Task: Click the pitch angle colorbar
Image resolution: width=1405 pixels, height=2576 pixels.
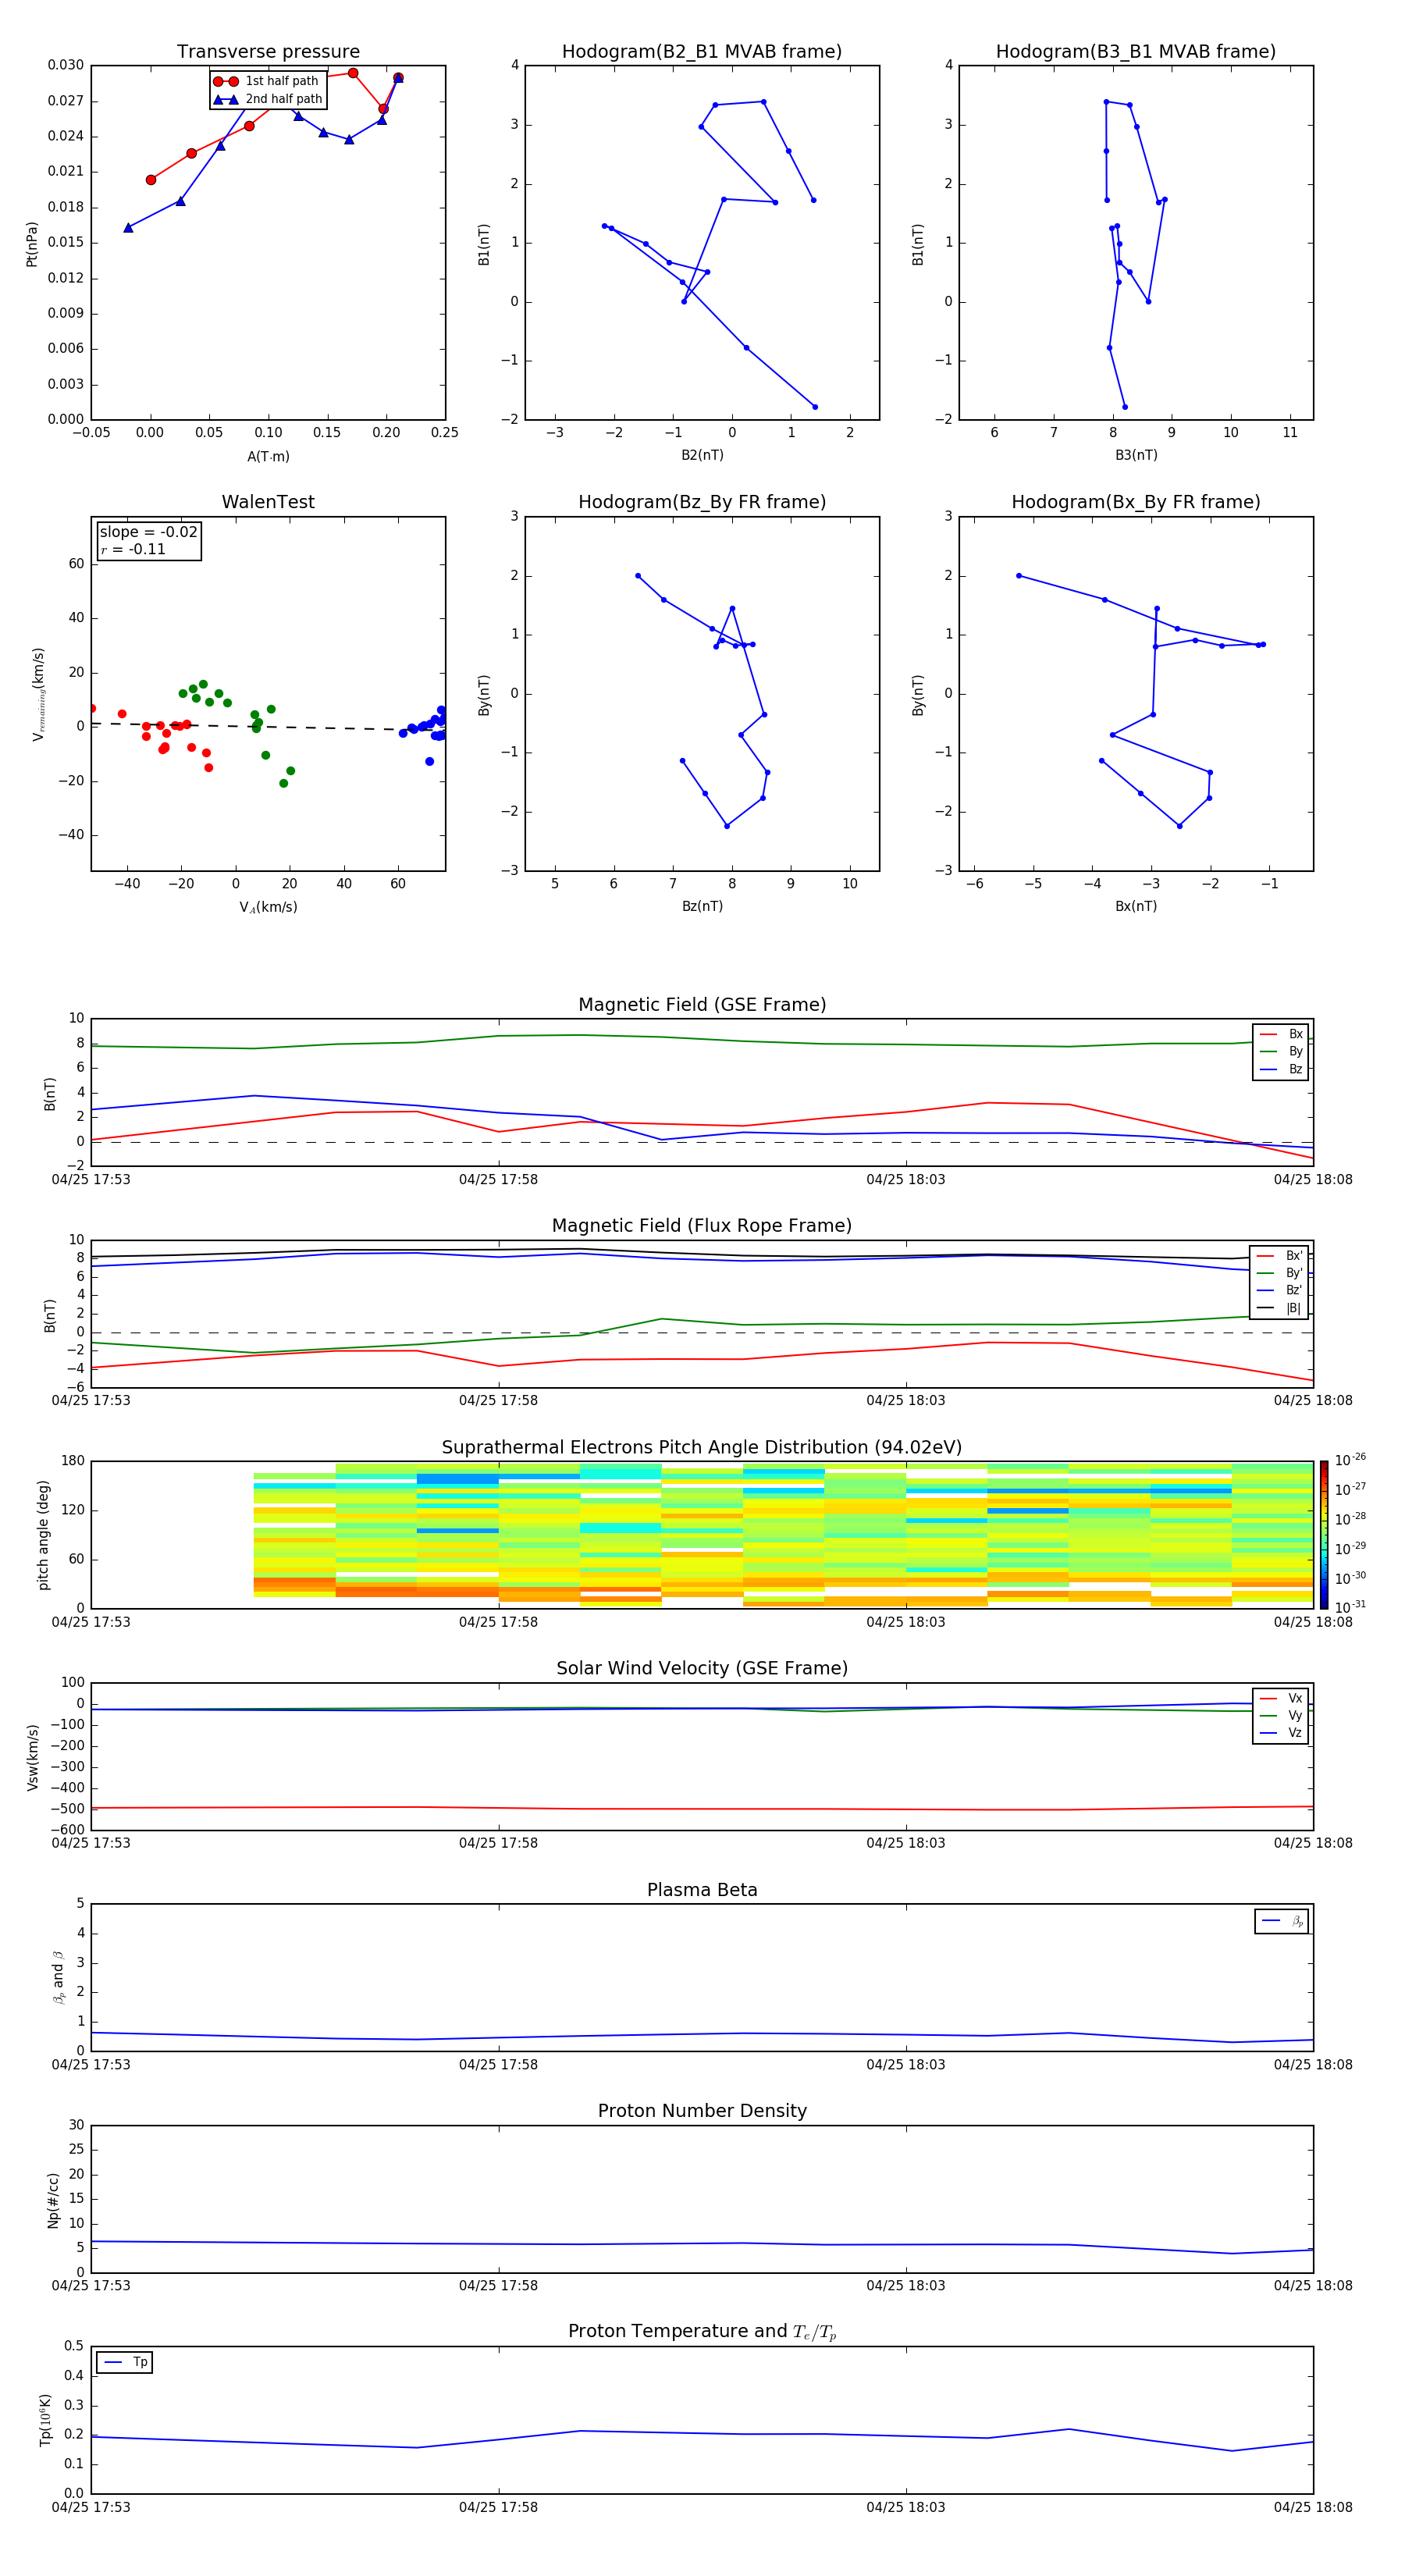Action: tap(1324, 1535)
